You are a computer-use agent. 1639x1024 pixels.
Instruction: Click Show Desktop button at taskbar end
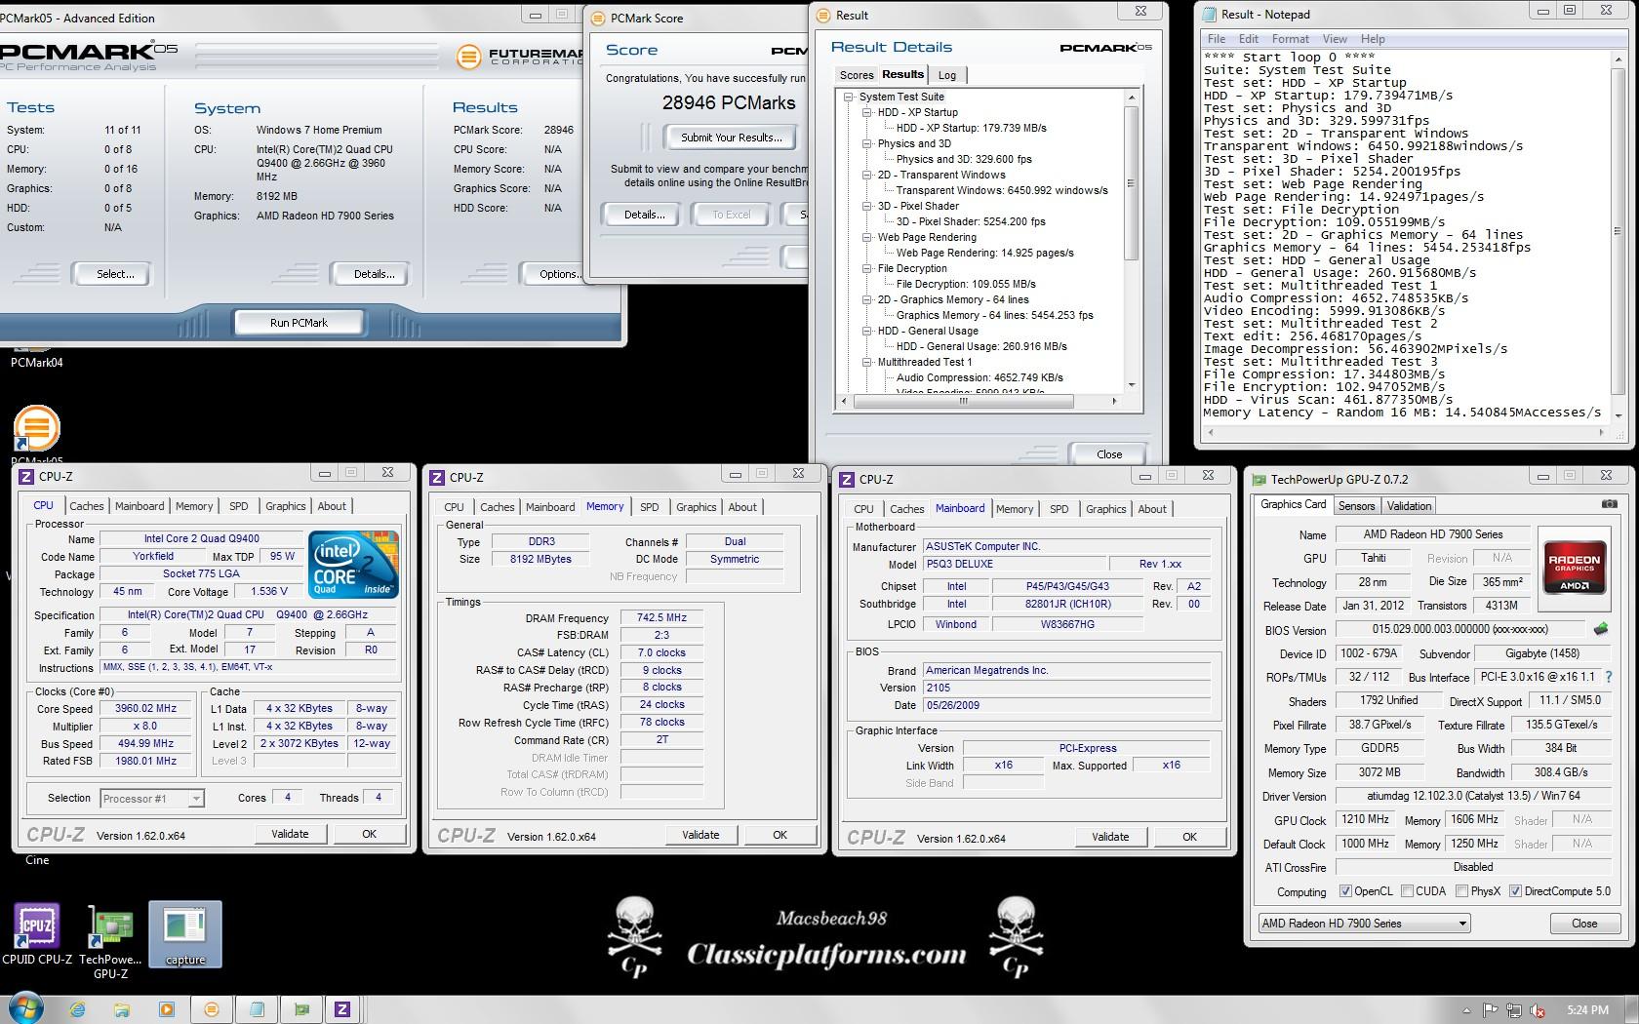[x=1632, y=1009]
